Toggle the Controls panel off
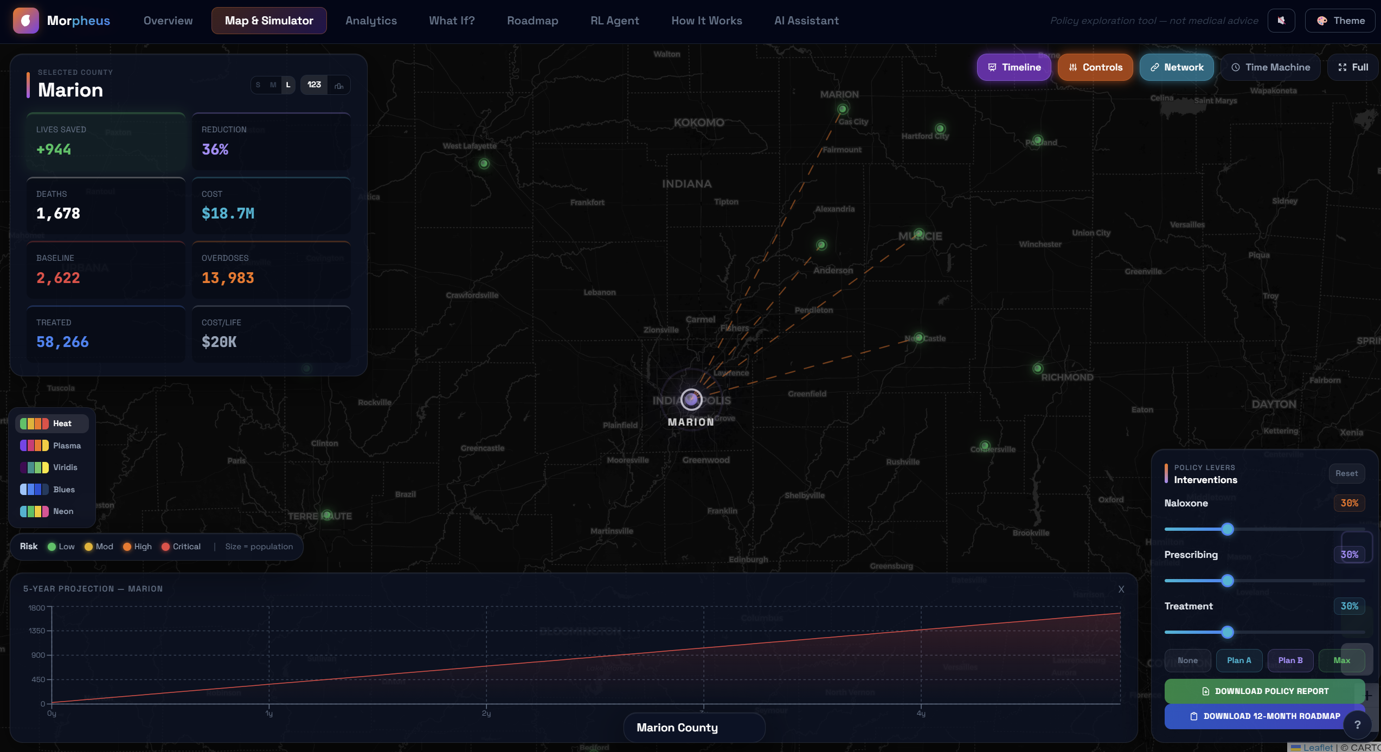 pyautogui.click(x=1095, y=67)
